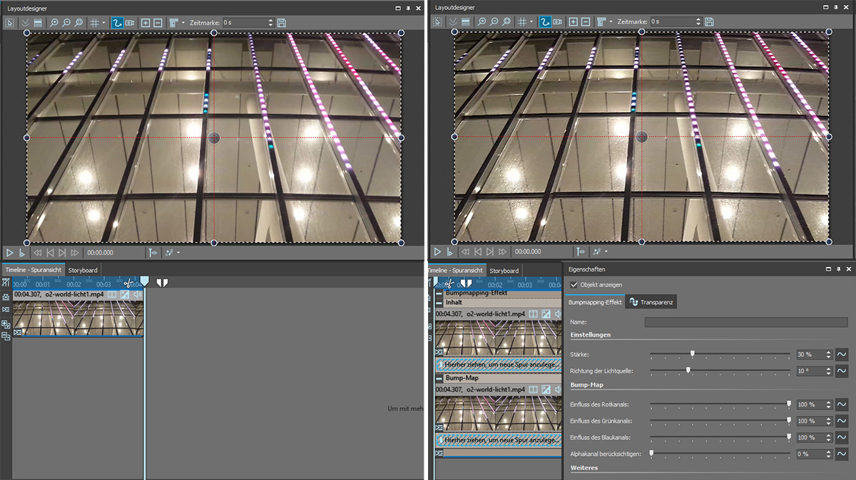
Task: Mute the clip's speaker icon in the Bump-Map track
Action: (x=559, y=390)
